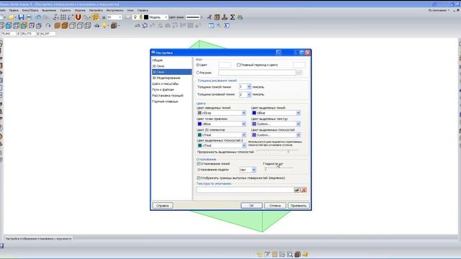Viewport: 461px width, 259px height.
Task: Click the rotate view circular arrow icon
Action: (48, 26)
